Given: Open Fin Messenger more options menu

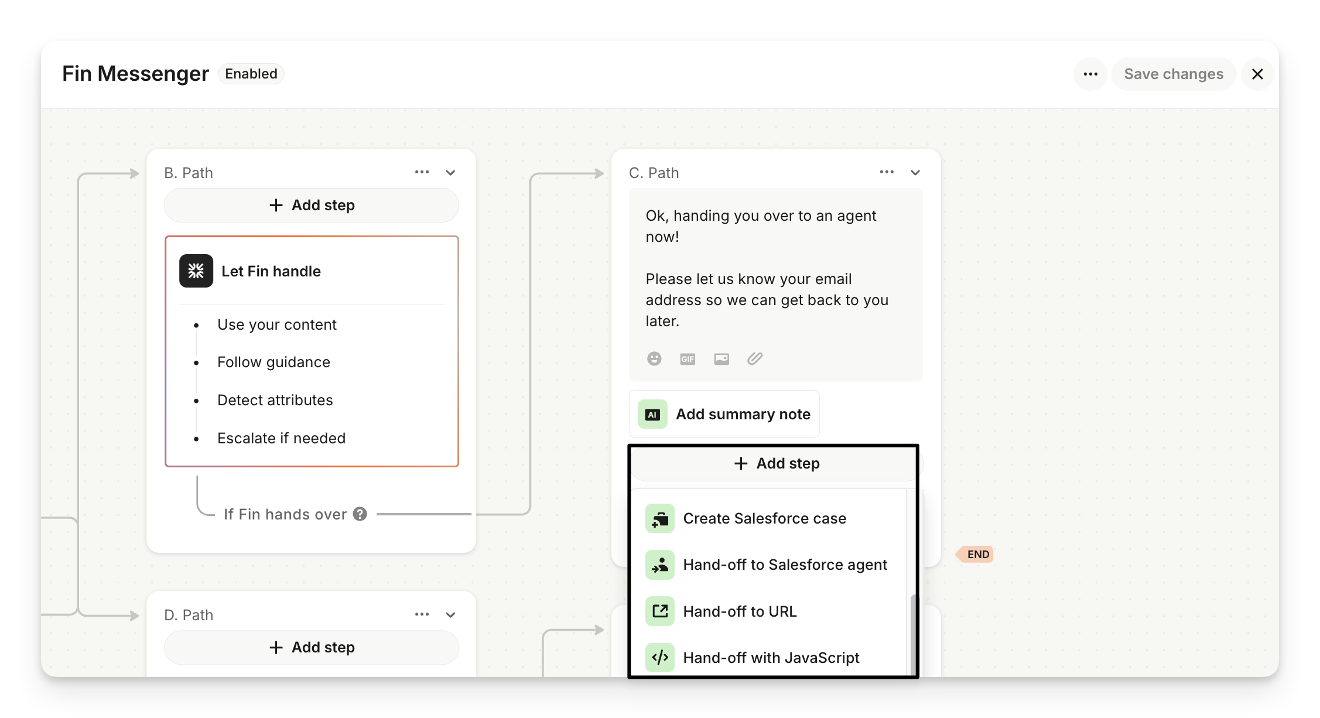Looking at the screenshot, I should [1090, 74].
